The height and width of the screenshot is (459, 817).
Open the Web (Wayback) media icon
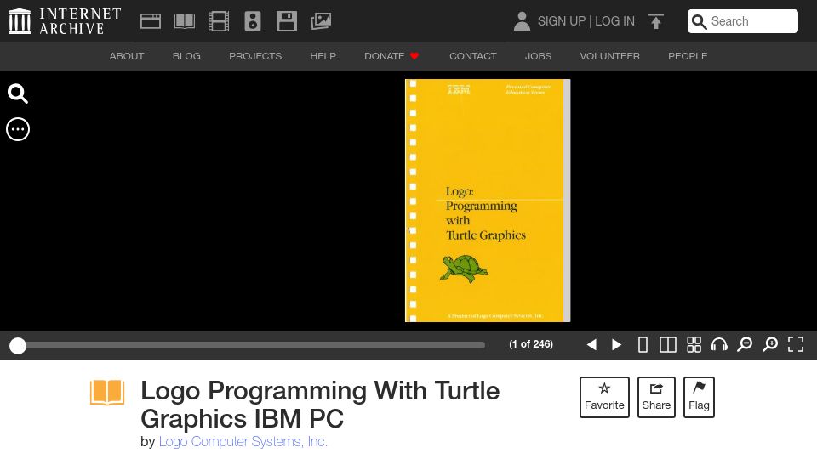(150, 21)
